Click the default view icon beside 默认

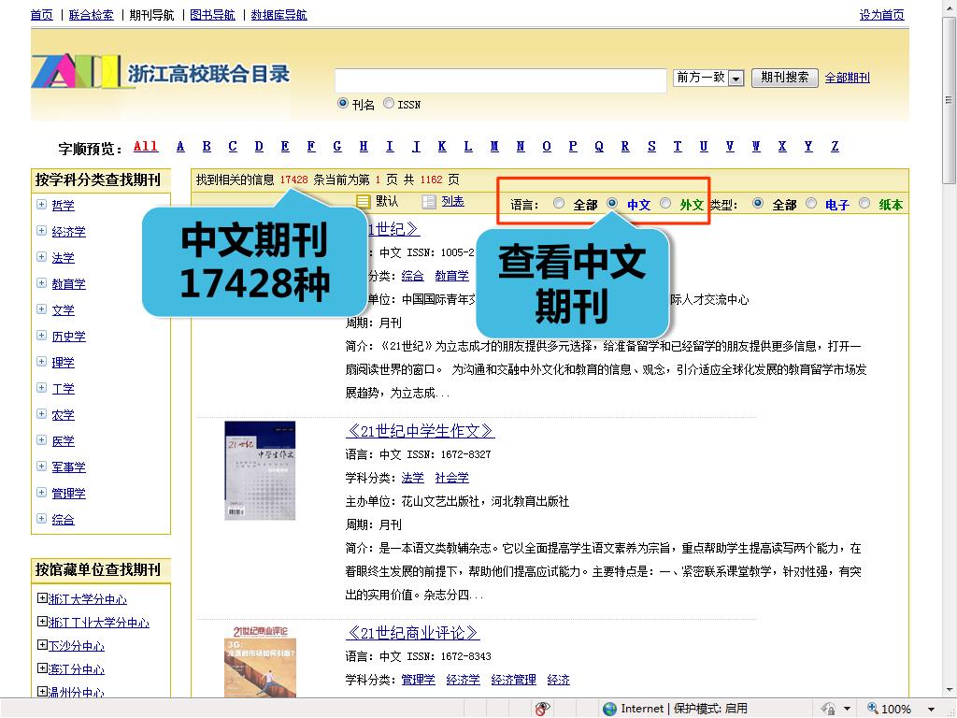[364, 202]
